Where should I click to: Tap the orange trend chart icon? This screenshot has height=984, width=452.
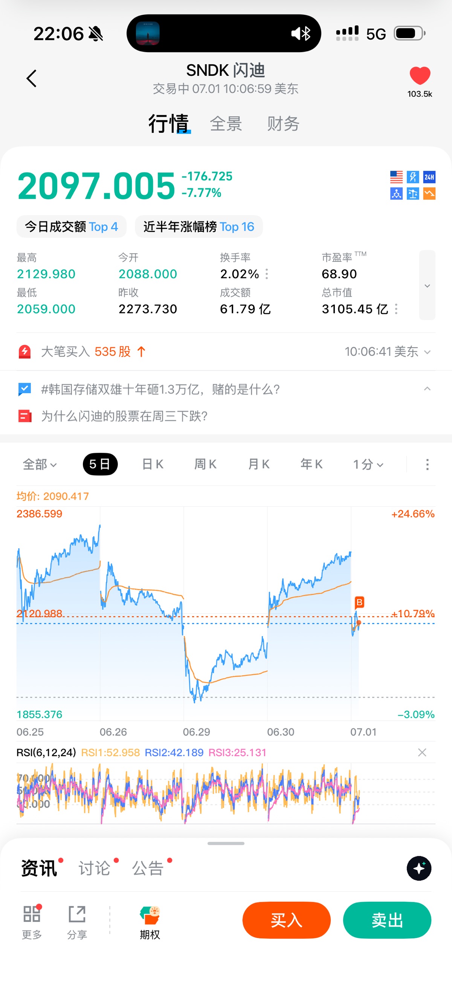pos(429,194)
